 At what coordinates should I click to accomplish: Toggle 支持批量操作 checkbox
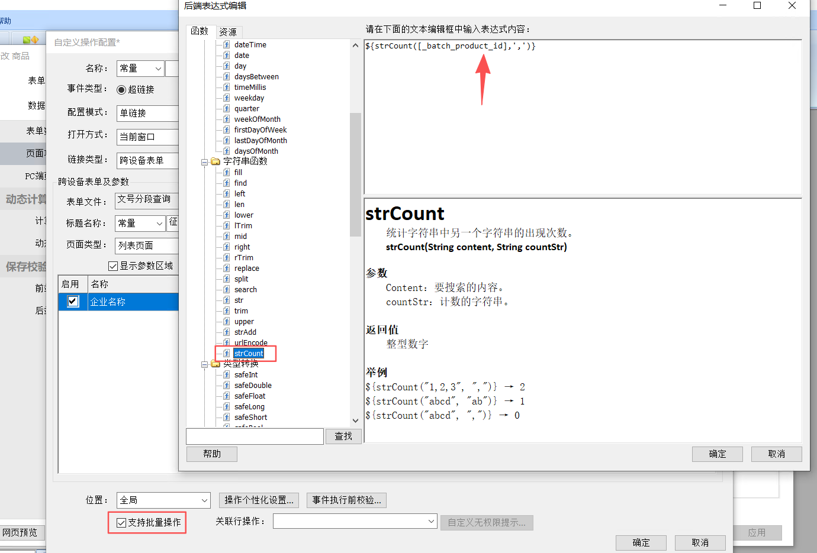coord(121,523)
